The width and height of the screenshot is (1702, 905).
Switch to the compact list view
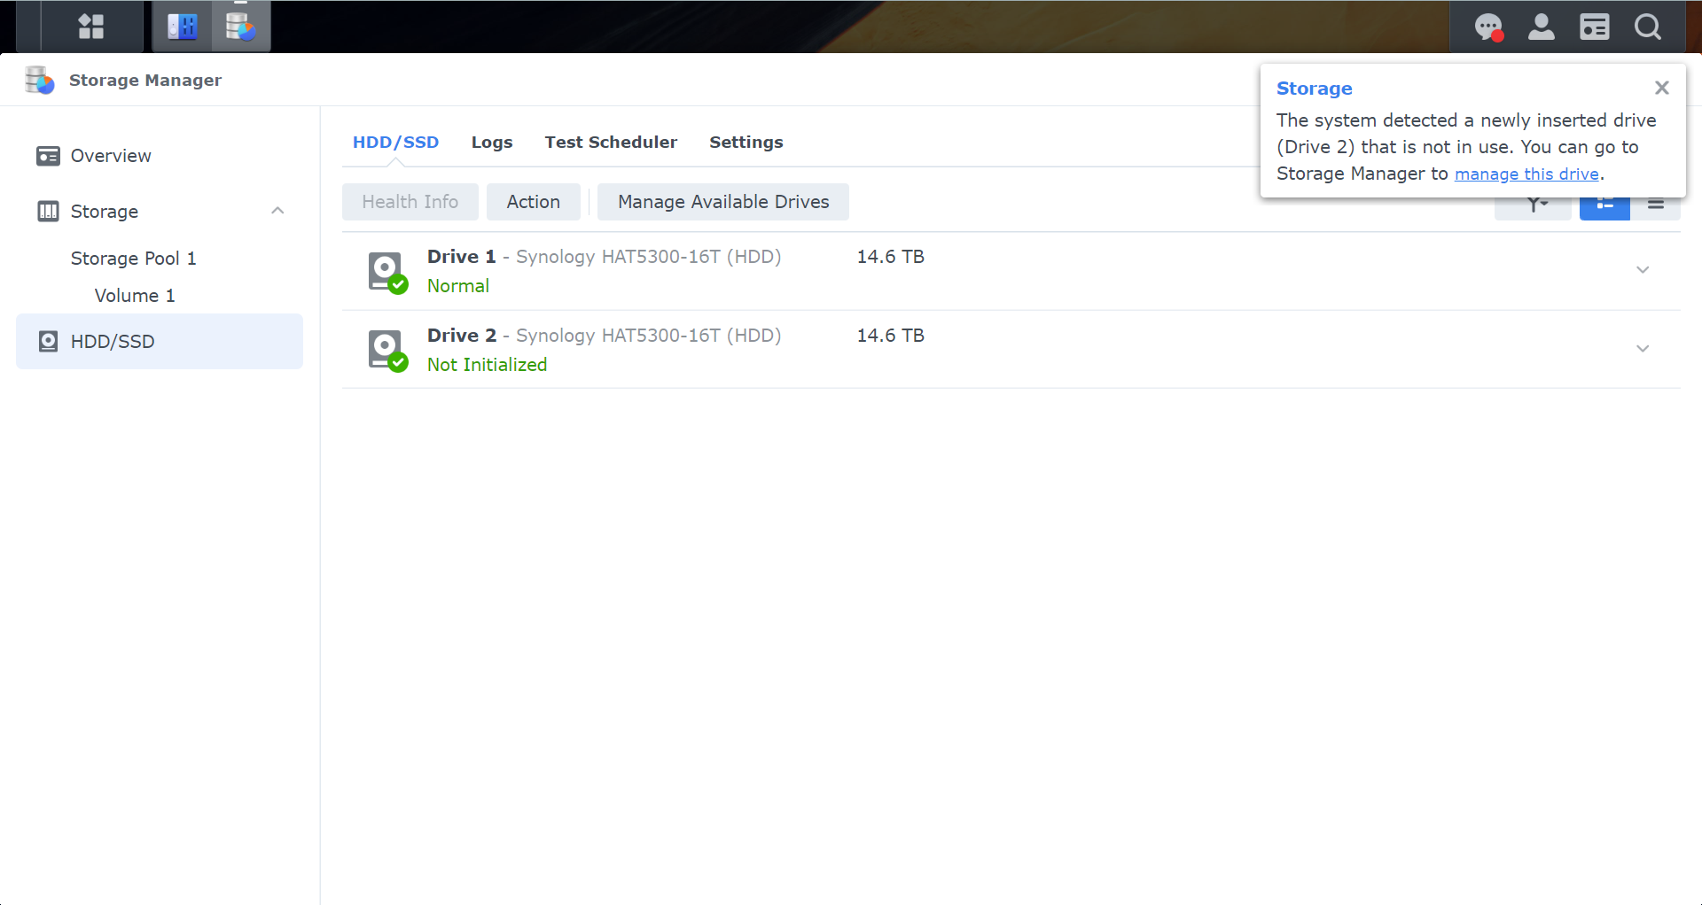pos(1655,205)
